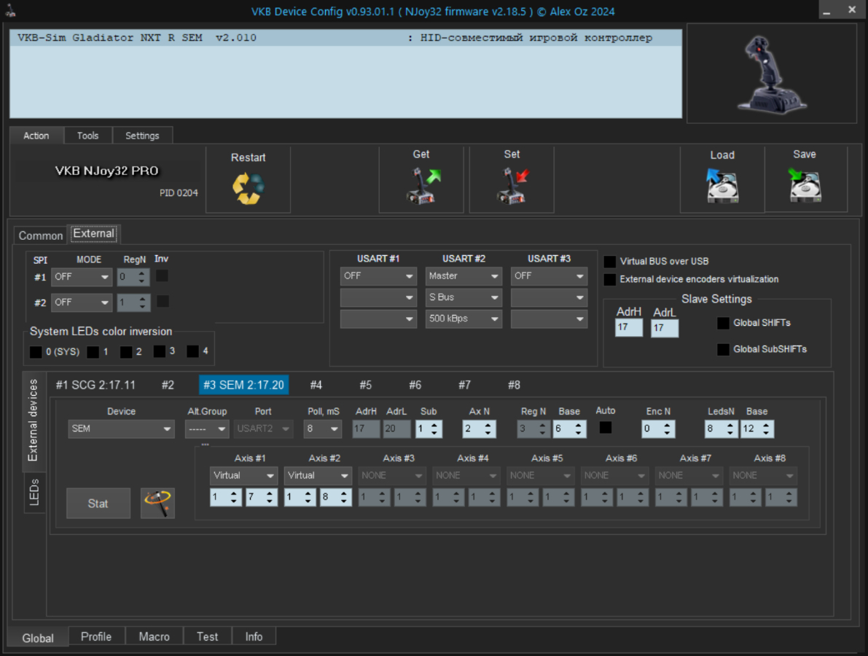Toggle System LED inversion checkbox 1
Image resolution: width=868 pixels, height=656 pixels.
point(93,351)
